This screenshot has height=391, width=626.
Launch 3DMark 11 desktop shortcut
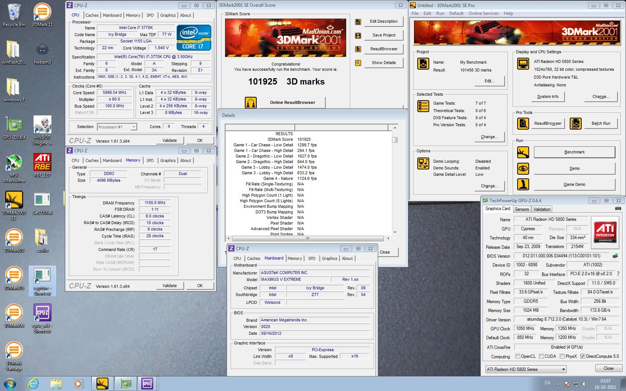[x=42, y=15]
